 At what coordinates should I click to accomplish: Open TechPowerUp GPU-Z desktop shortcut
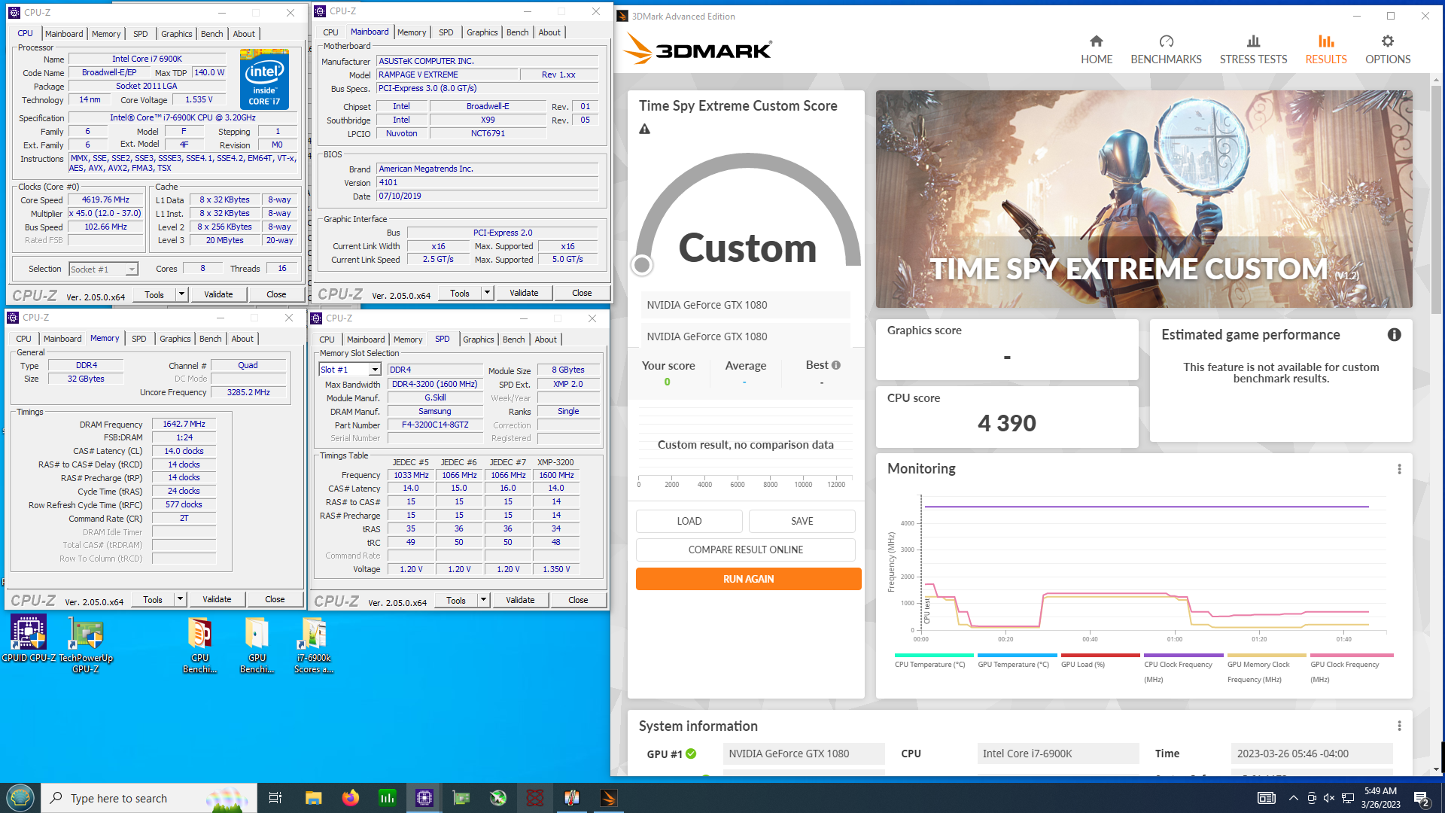pyautogui.click(x=86, y=645)
